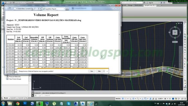Viewport: 188px width, 106px height.
Task: Click the IE Tools gear icon
Action: (119, 9)
